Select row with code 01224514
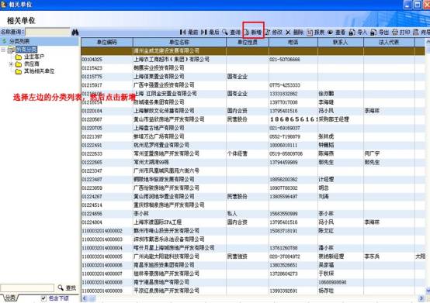Screen dimensions: 430x303 tap(253, 205)
